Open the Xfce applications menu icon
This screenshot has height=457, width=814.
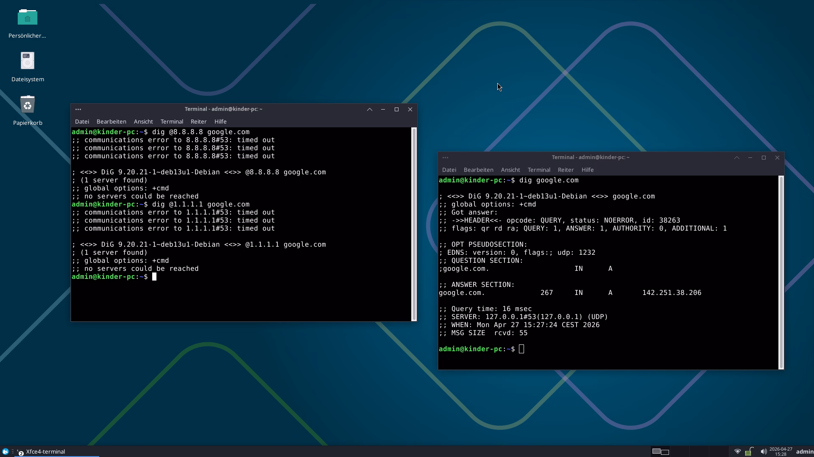click(x=6, y=451)
